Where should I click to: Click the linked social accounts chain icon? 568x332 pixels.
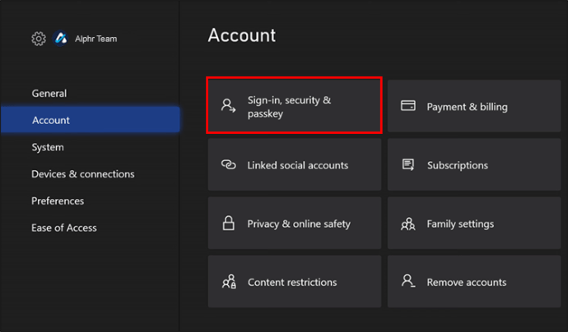point(228,165)
